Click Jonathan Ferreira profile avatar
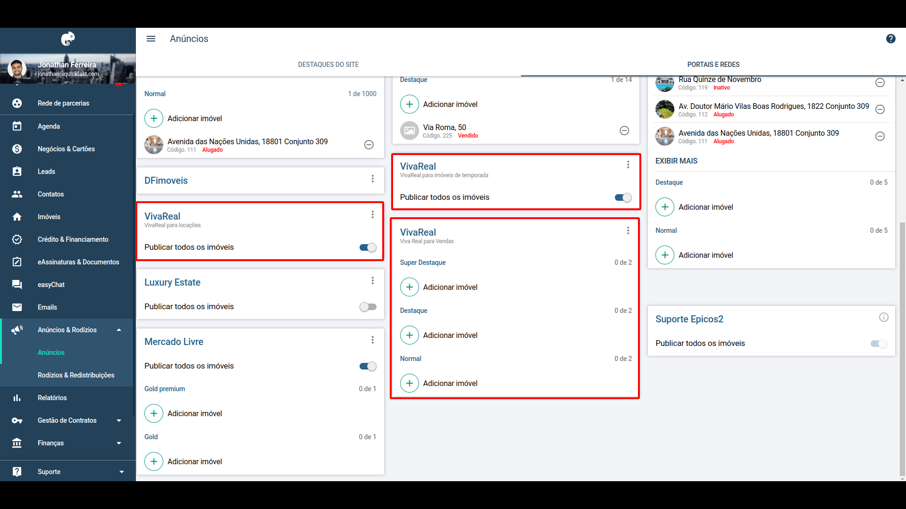906x509 pixels. [x=17, y=69]
